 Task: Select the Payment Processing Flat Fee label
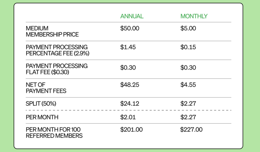click(56, 69)
